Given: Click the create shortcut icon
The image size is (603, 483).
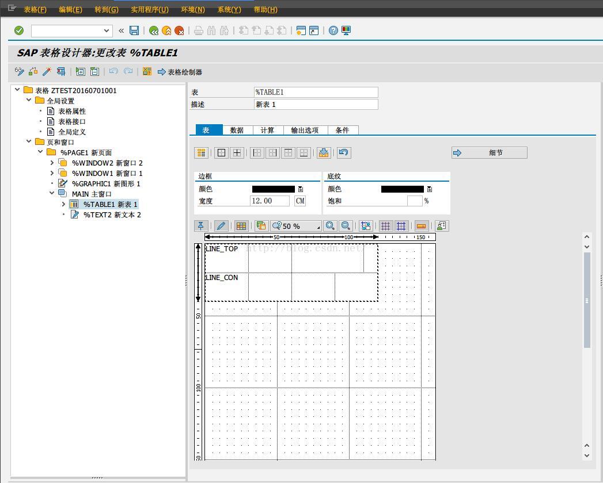Looking at the screenshot, I should point(314,30).
